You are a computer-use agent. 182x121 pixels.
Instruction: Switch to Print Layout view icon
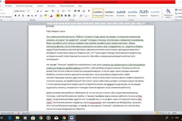click(157, 113)
